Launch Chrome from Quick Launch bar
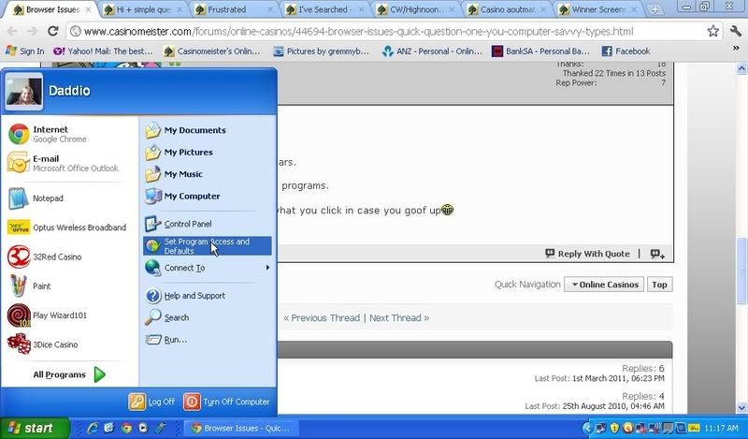 [x=126, y=428]
